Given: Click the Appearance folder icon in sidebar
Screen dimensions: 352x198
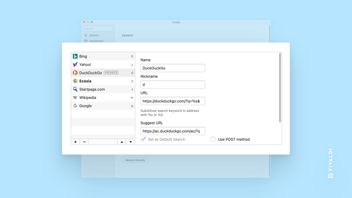Looking at the screenshot, I should pos(86,41).
